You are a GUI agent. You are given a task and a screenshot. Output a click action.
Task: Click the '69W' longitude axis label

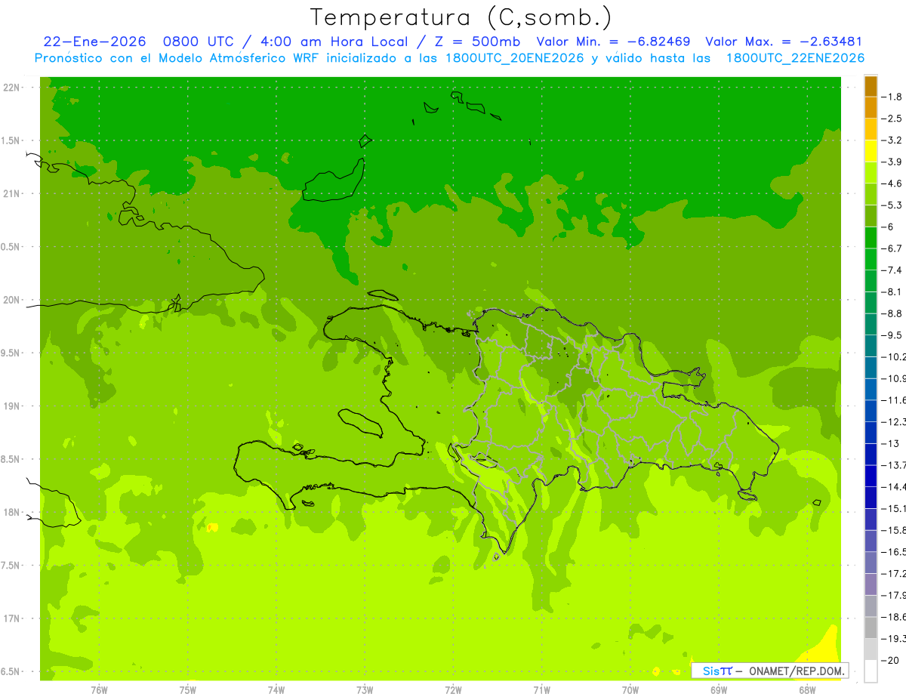[719, 690]
